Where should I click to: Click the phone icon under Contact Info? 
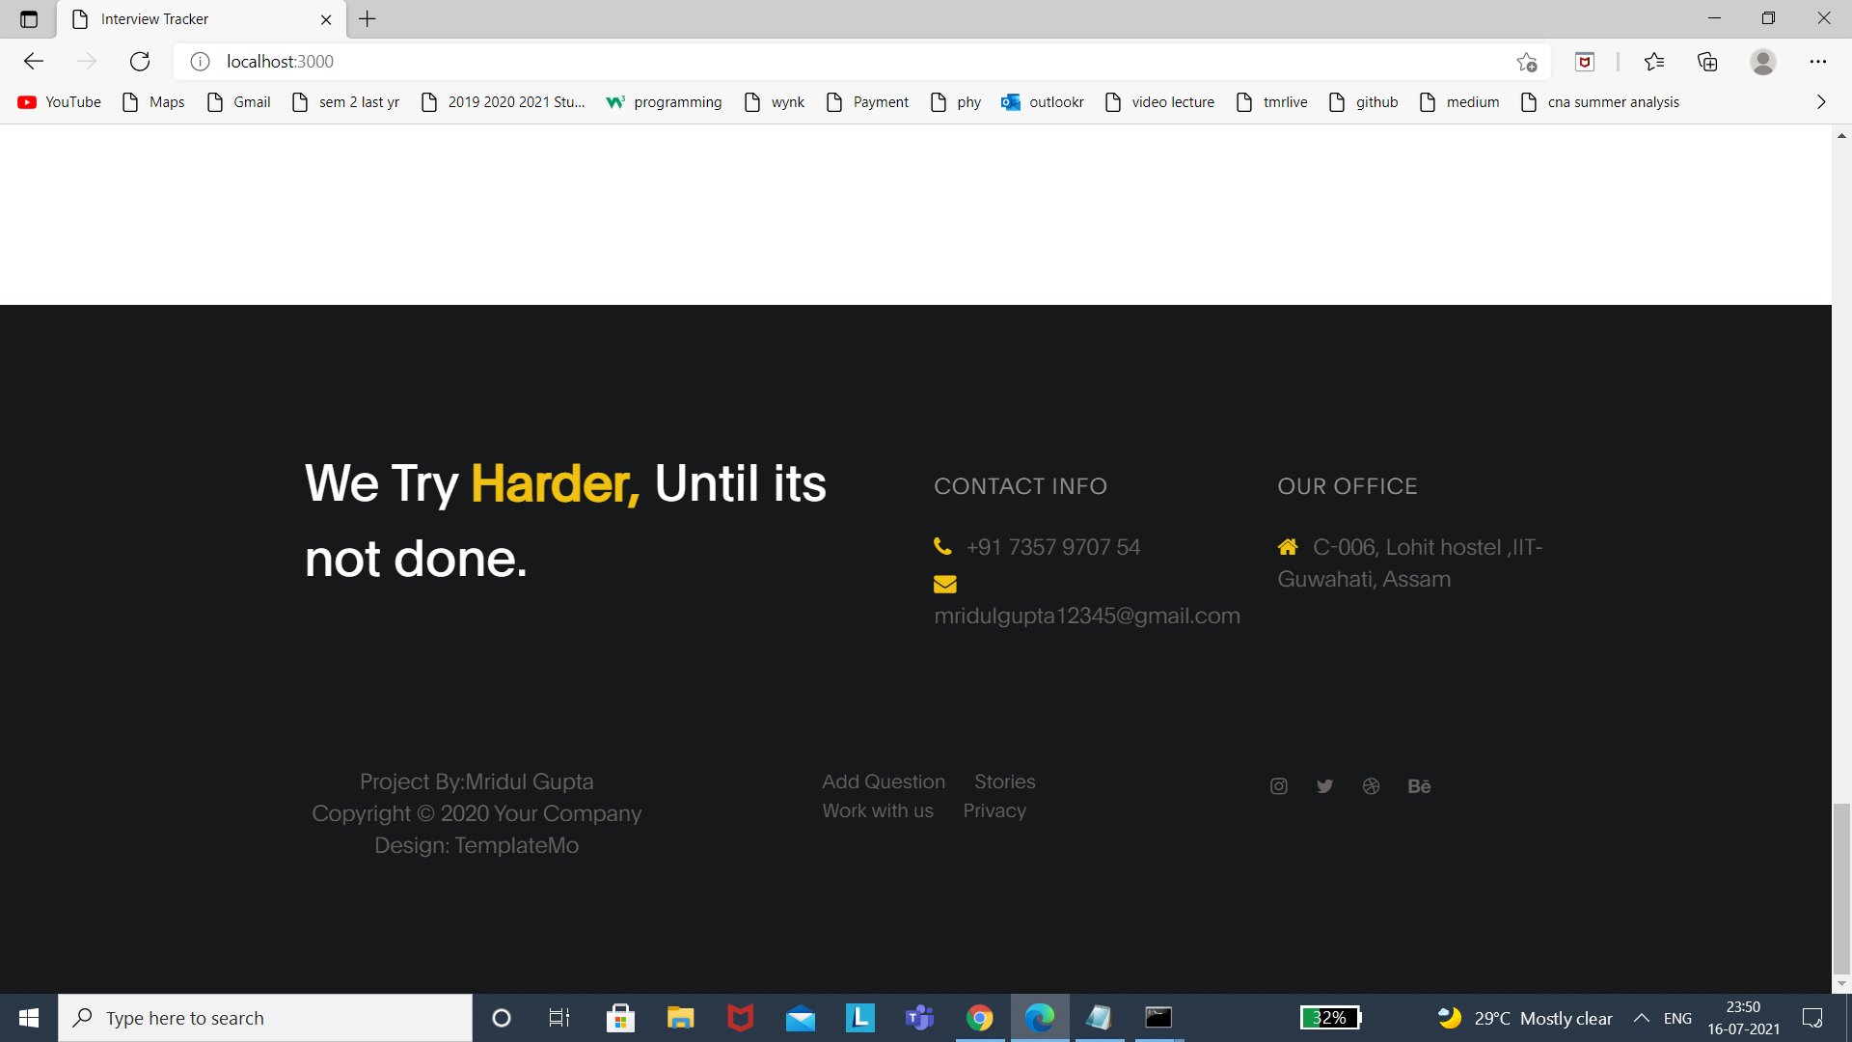click(942, 546)
